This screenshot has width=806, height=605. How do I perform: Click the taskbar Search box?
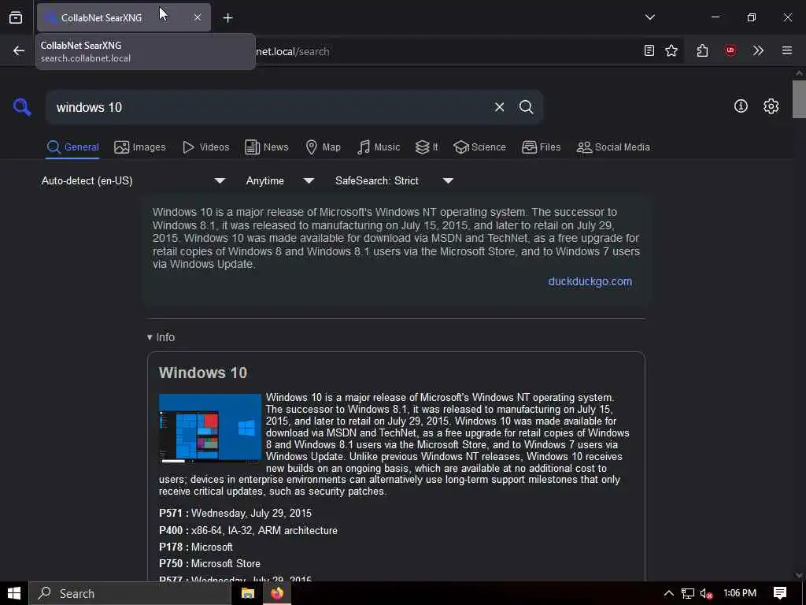pyautogui.click(x=130, y=593)
